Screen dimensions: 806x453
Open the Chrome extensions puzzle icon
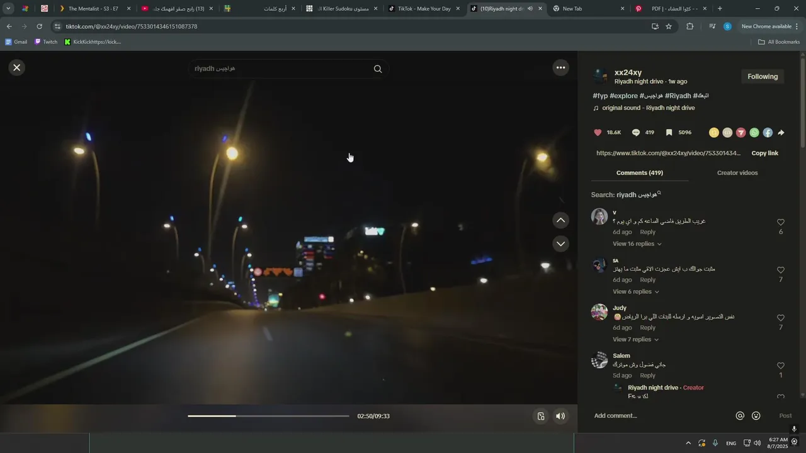point(690,26)
